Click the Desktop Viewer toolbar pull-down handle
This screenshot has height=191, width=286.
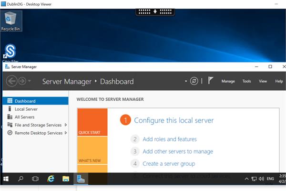155,12
